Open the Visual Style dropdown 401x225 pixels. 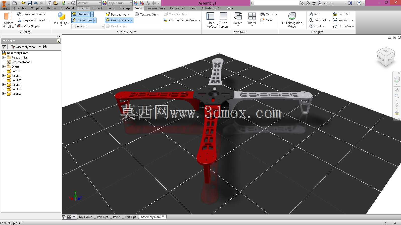[x=61, y=20]
